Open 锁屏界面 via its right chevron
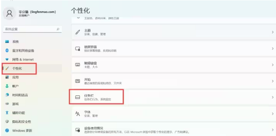 [x=273, y=48]
